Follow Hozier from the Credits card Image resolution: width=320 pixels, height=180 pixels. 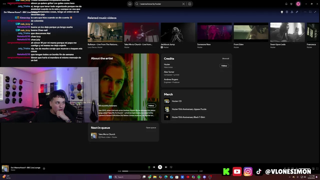pyautogui.click(x=224, y=66)
